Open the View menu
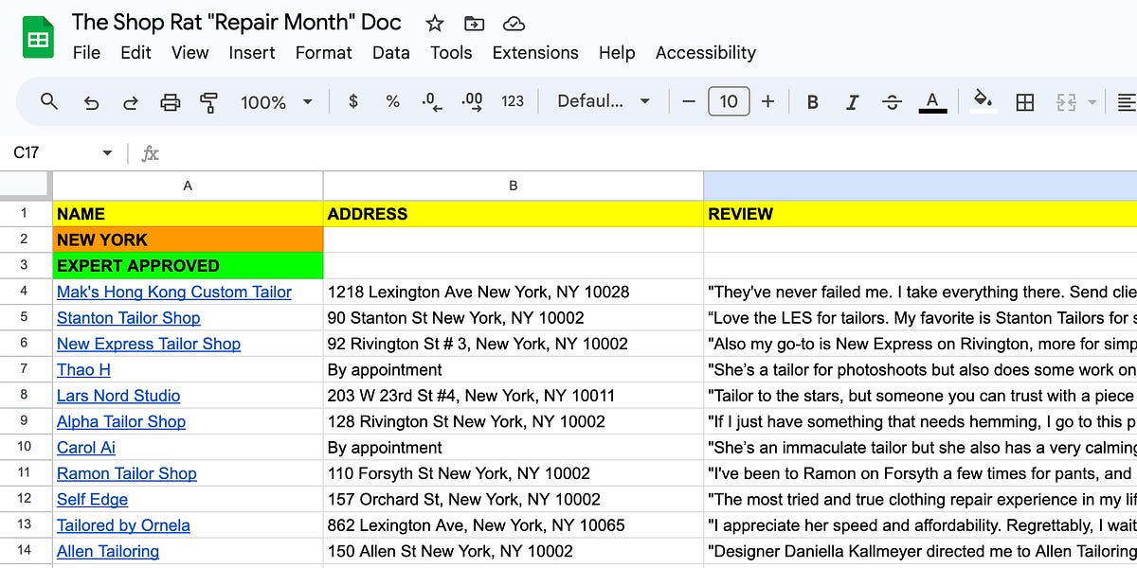1137x568 pixels. pos(189,52)
